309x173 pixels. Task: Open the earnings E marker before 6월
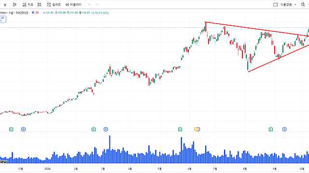(x=180, y=129)
